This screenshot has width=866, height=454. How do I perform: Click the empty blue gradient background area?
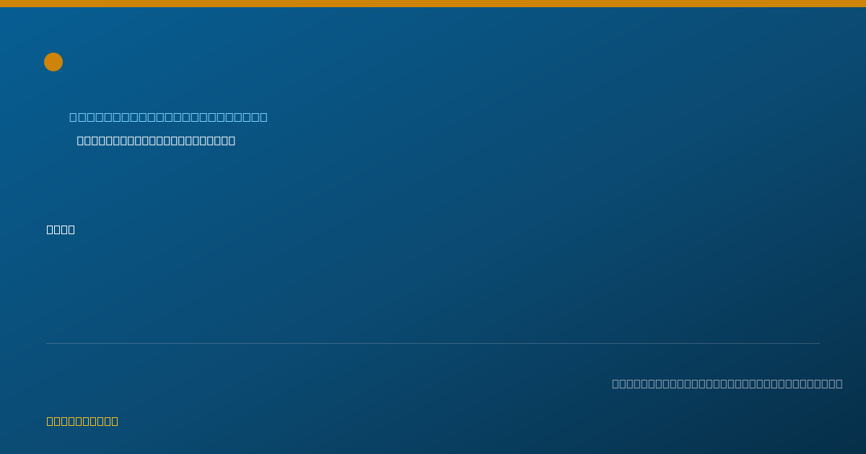click(x=505, y=238)
